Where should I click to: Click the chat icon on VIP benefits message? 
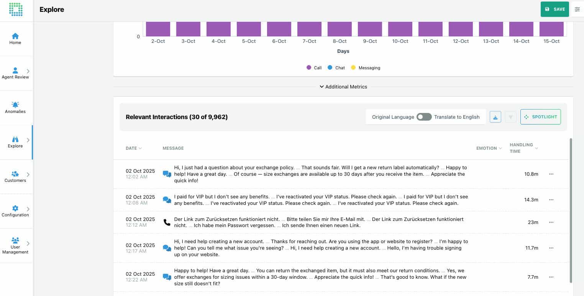click(167, 200)
